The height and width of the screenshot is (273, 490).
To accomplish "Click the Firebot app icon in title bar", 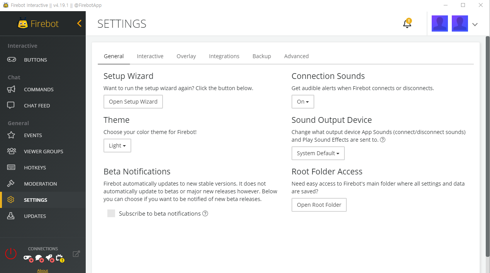I will [x=5, y=5].
